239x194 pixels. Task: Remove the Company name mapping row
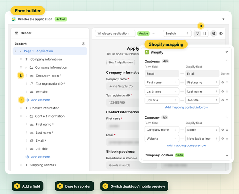(x=227, y=130)
